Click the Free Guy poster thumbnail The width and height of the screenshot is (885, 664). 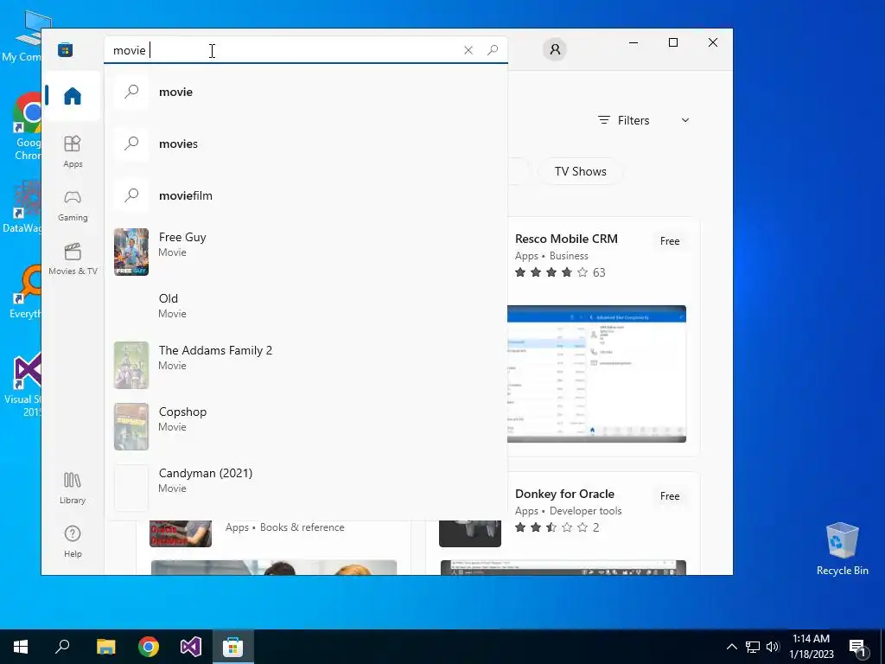click(131, 252)
